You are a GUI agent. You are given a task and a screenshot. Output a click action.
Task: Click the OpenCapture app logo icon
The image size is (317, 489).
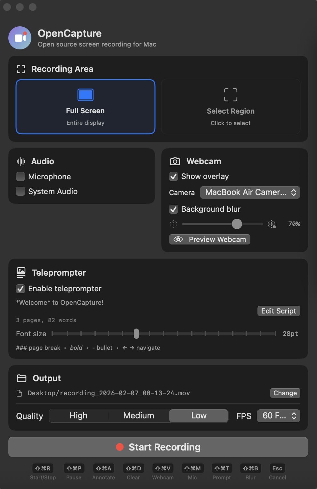click(x=20, y=38)
